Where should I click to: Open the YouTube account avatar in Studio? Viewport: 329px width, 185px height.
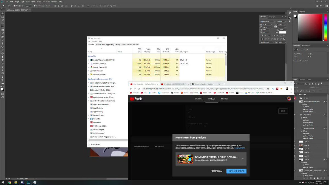click(289, 99)
